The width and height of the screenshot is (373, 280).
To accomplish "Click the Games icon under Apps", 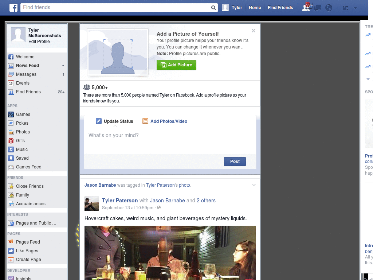I will coord(11,114).
